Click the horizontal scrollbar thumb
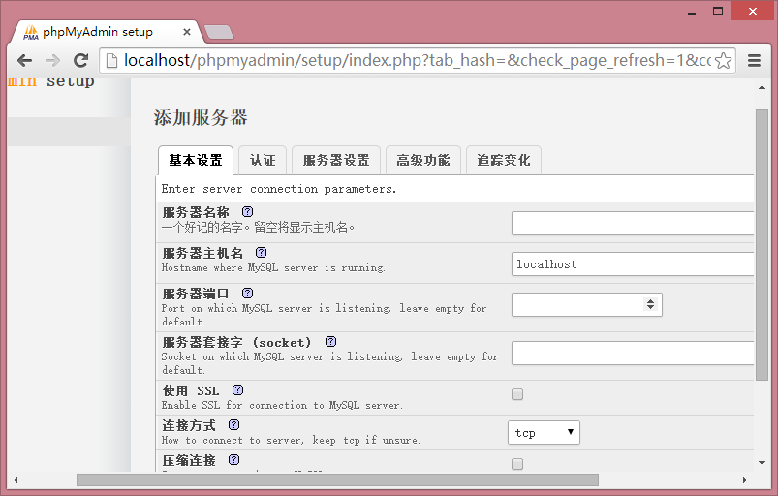Image resolution: width=778 pixels, height=496 pixels. pos(337,480)
